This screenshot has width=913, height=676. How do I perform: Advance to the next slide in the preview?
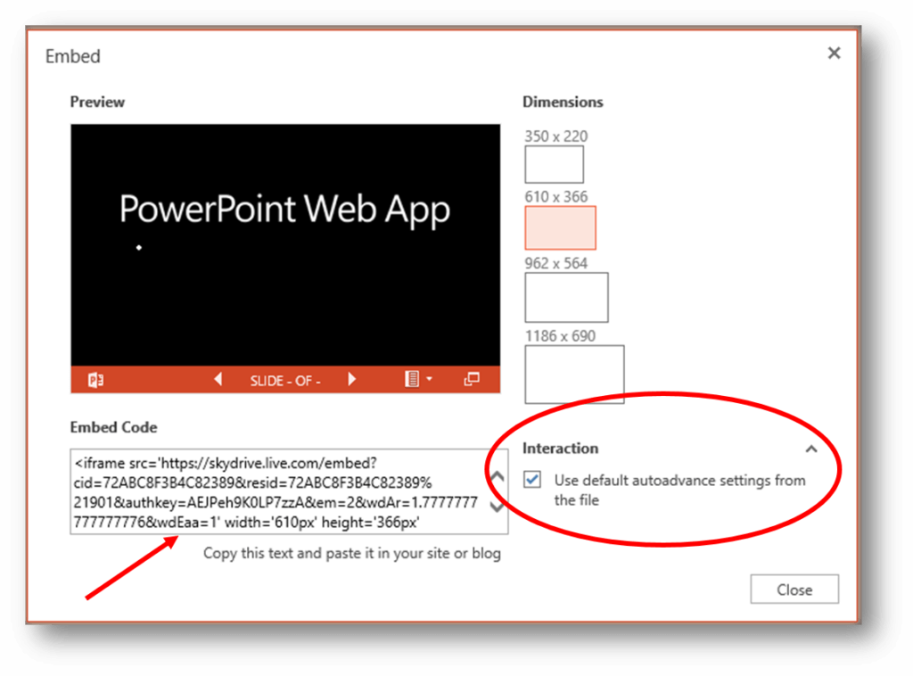(x=351, y=379)
